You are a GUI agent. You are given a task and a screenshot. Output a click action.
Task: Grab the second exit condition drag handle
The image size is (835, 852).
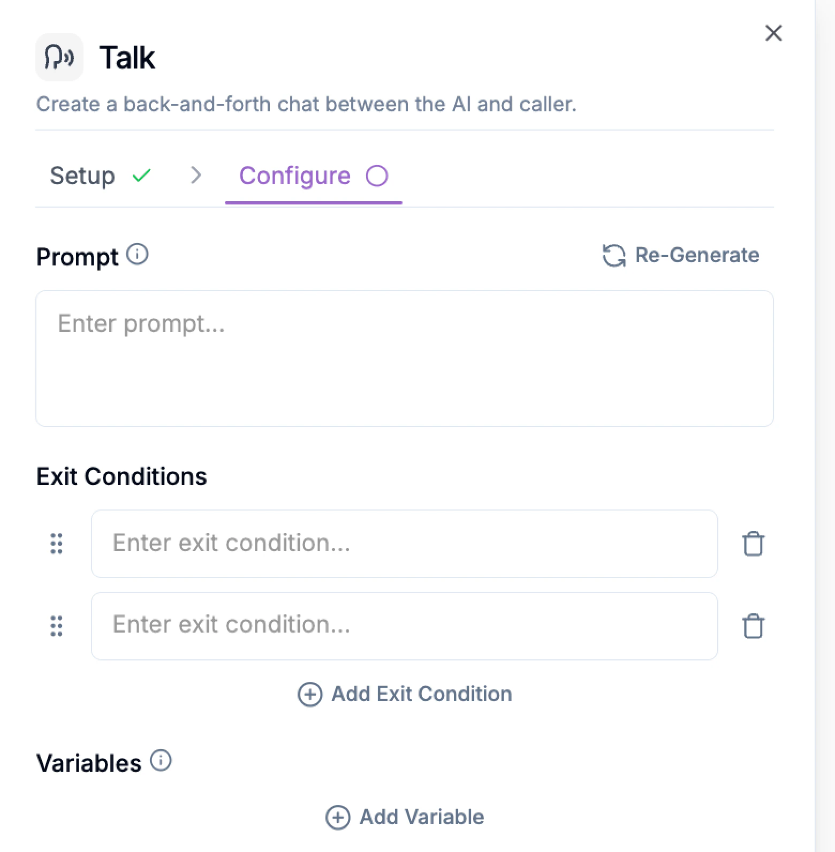tap(56, 625)
